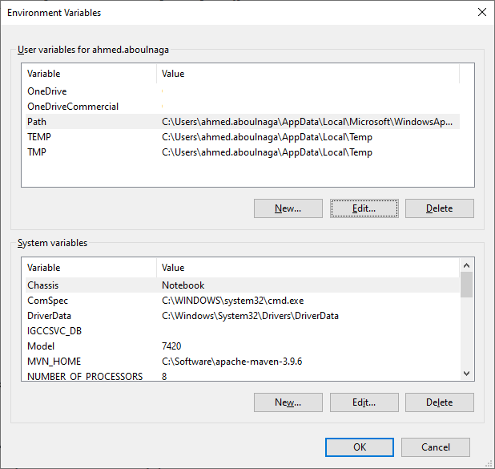Close the Environment Variables dialog
The image size is (495, 469).
pos(481,13)
